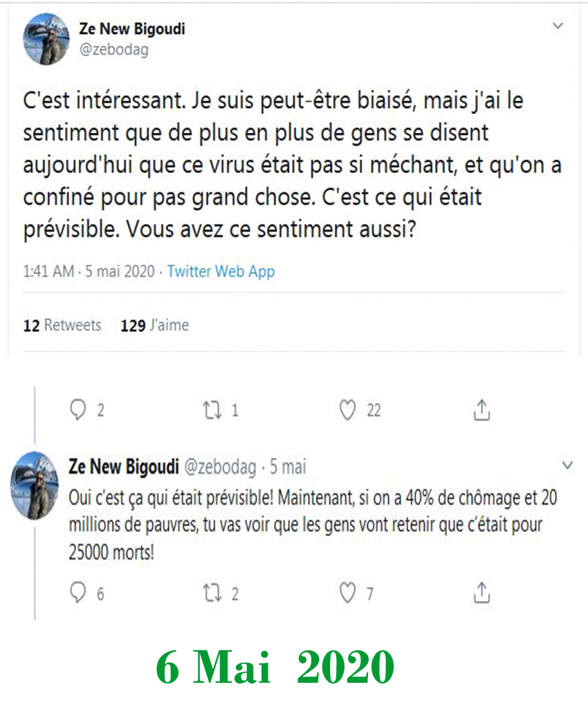Open the Twitter Web App source link
The height and width of the screenshot is (716, 588).
[x=221, y=271]
